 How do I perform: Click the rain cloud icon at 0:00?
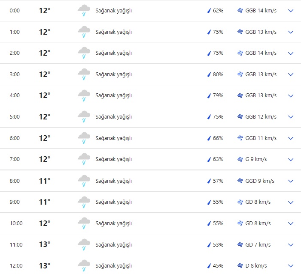tap(84, 11)
